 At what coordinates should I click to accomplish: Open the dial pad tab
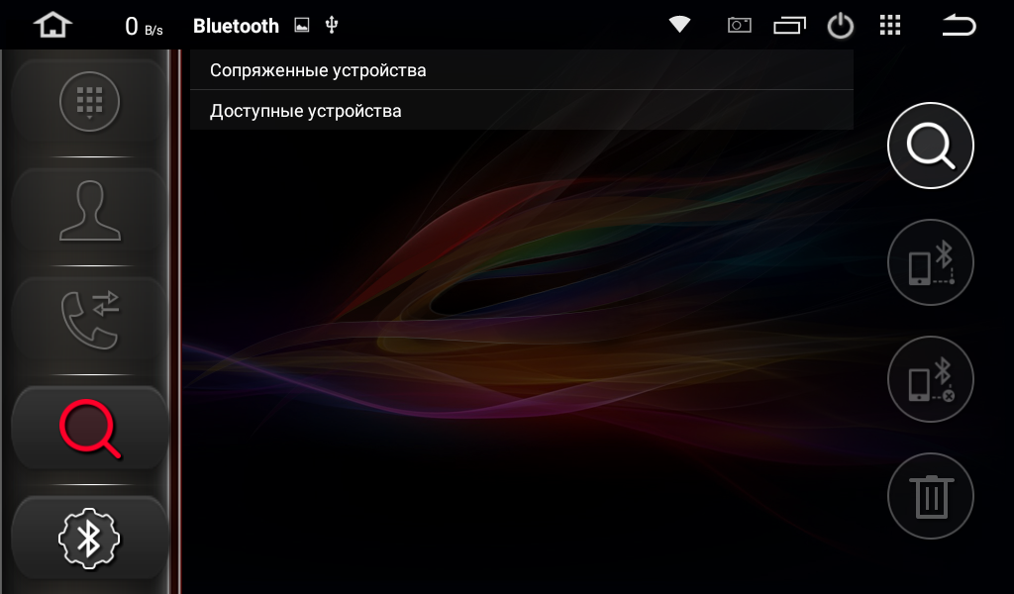(x=90, y=102)
